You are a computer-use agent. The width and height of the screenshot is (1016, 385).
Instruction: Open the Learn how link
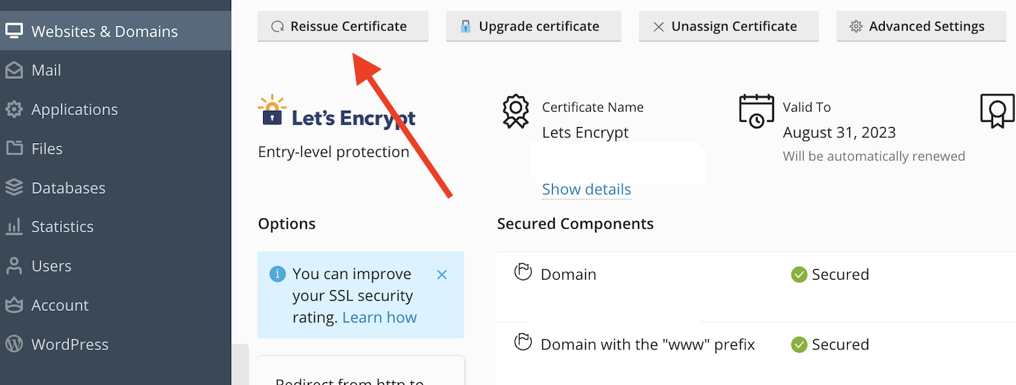[x=380, y=317]
